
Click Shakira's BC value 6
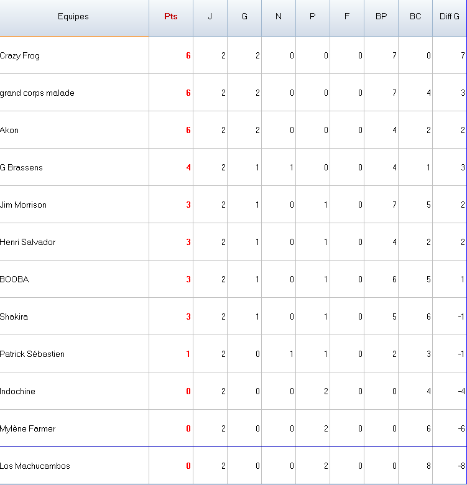pos(428,316)
